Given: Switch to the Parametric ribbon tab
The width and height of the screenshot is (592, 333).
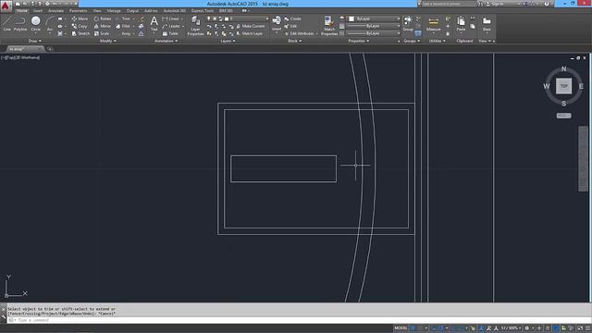Looking at the screenshot, I should pyautogui.click(x=78, y=10).
